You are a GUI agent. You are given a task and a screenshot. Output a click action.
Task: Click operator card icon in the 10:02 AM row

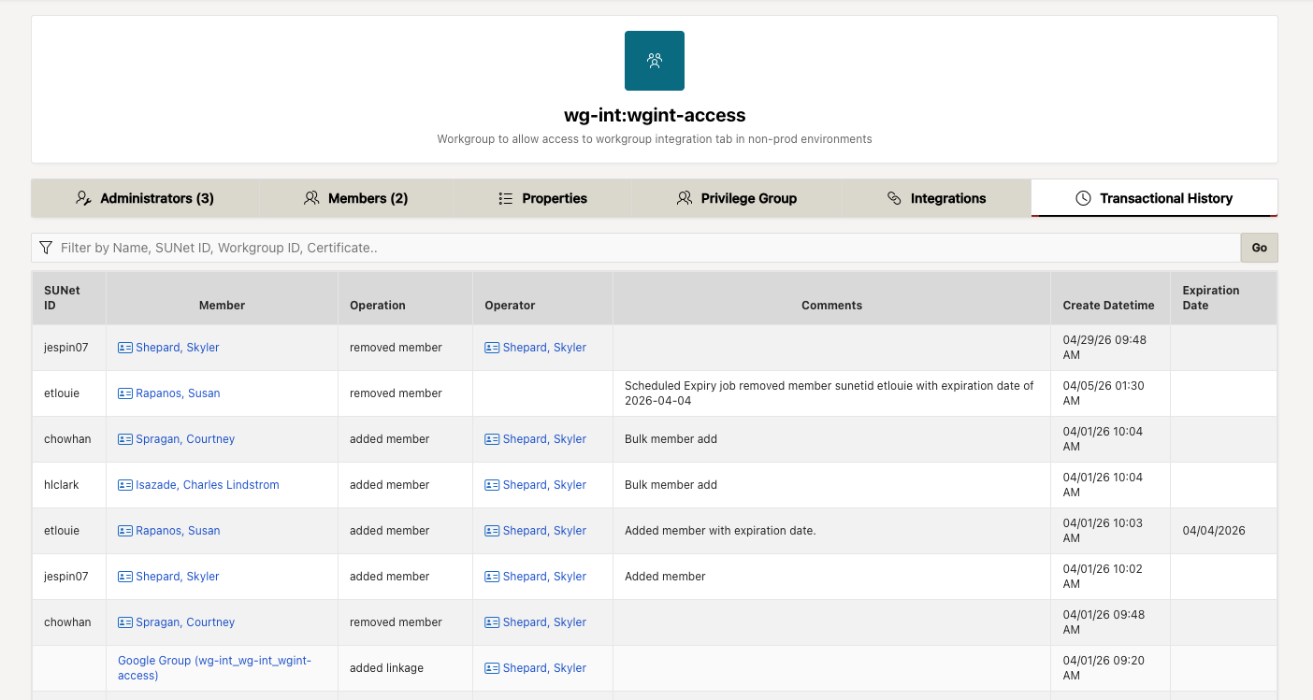492,577
